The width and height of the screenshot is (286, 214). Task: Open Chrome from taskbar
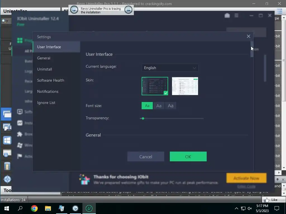coord(34,208)
